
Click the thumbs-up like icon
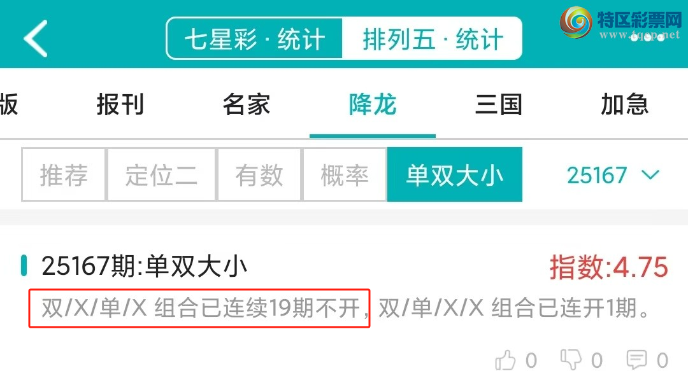[x=505, y=360]
